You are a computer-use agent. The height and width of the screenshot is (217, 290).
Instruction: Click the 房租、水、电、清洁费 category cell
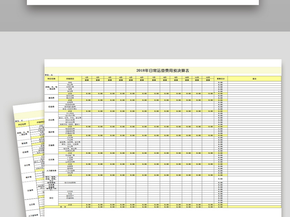[51, 87]
